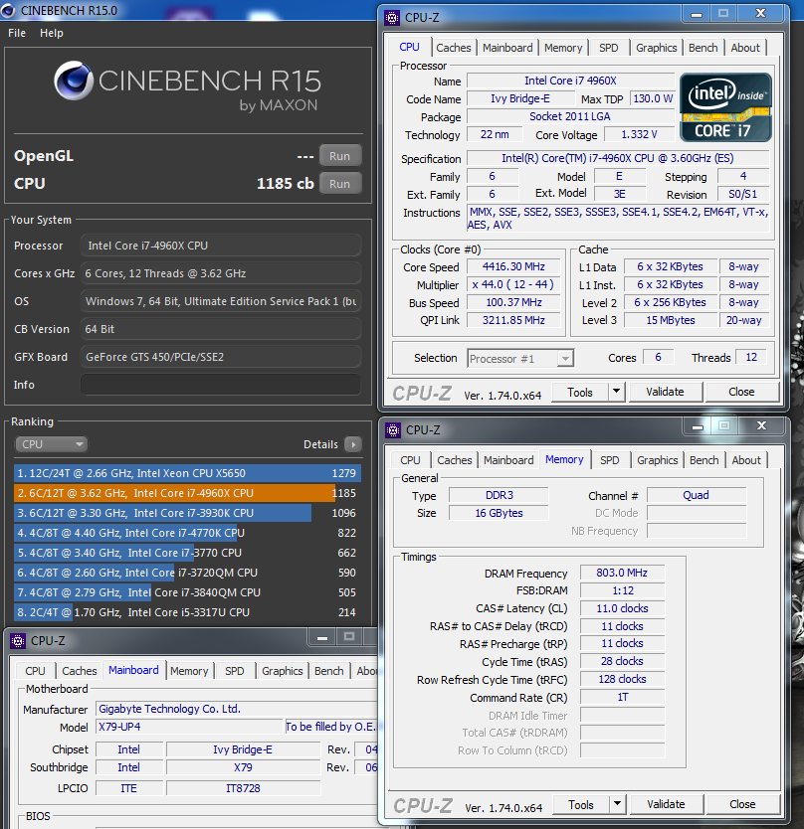Select highlighted ranking row i7-4960X 1185
Screen dimensions: 804x829
coord(187,493)
